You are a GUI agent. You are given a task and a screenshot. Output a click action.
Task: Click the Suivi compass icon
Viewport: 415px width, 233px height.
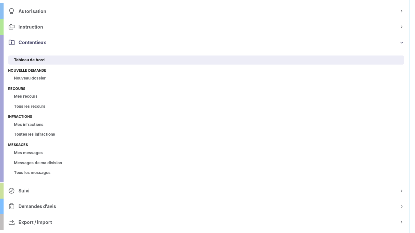click(x=12, y=191)
